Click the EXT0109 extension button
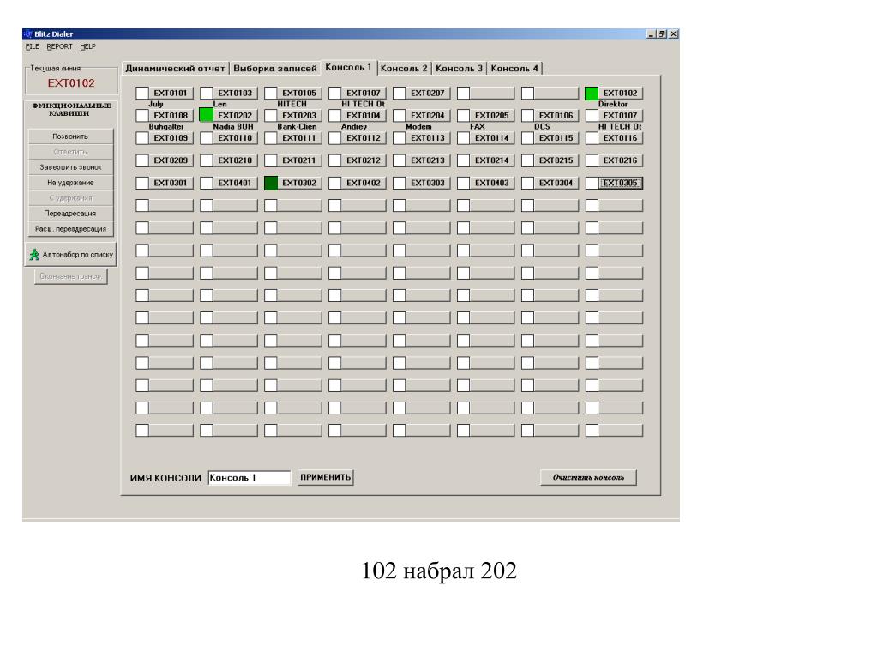 coord(171,138)
